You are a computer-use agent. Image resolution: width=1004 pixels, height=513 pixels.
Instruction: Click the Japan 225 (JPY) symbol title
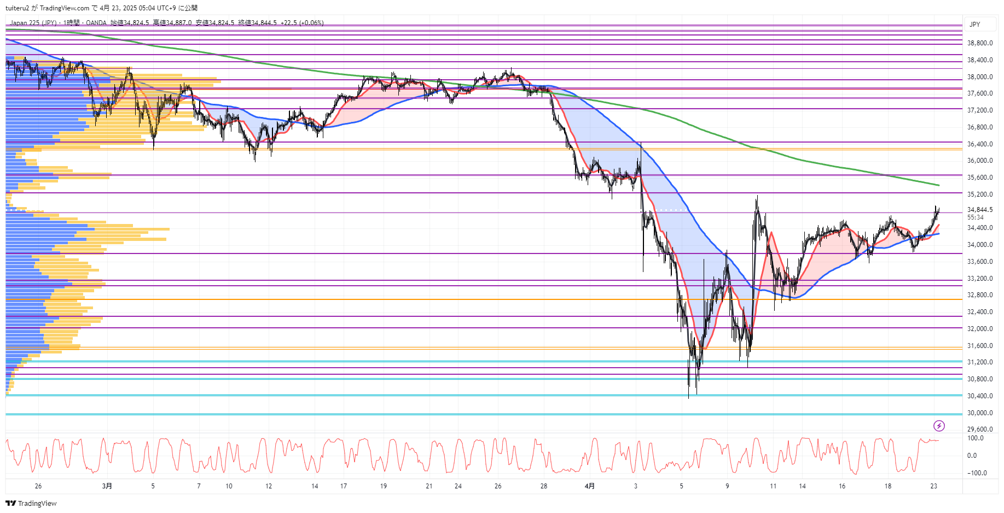[x=33, y=23]
